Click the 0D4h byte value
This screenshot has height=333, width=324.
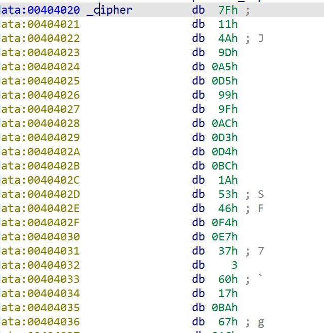[x=225, y=152]
